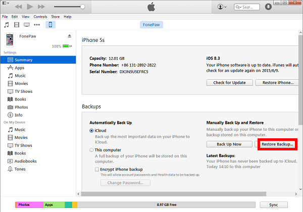This screenshot has width=303, height=212.
Task: Select Apps in Settings sidebar
Action: [x=38, y=68]
